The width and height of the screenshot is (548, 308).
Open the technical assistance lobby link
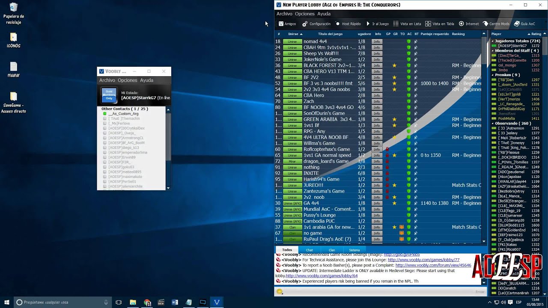tap(423, 260)
